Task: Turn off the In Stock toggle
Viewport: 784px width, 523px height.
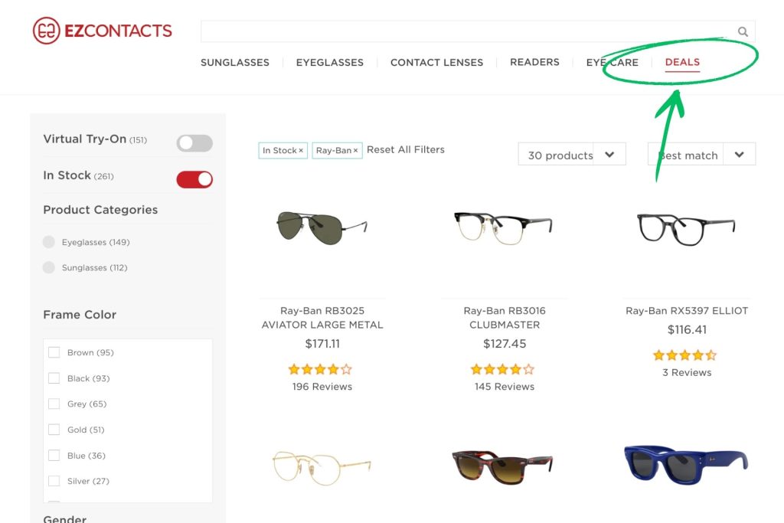Action: [194, 179]
